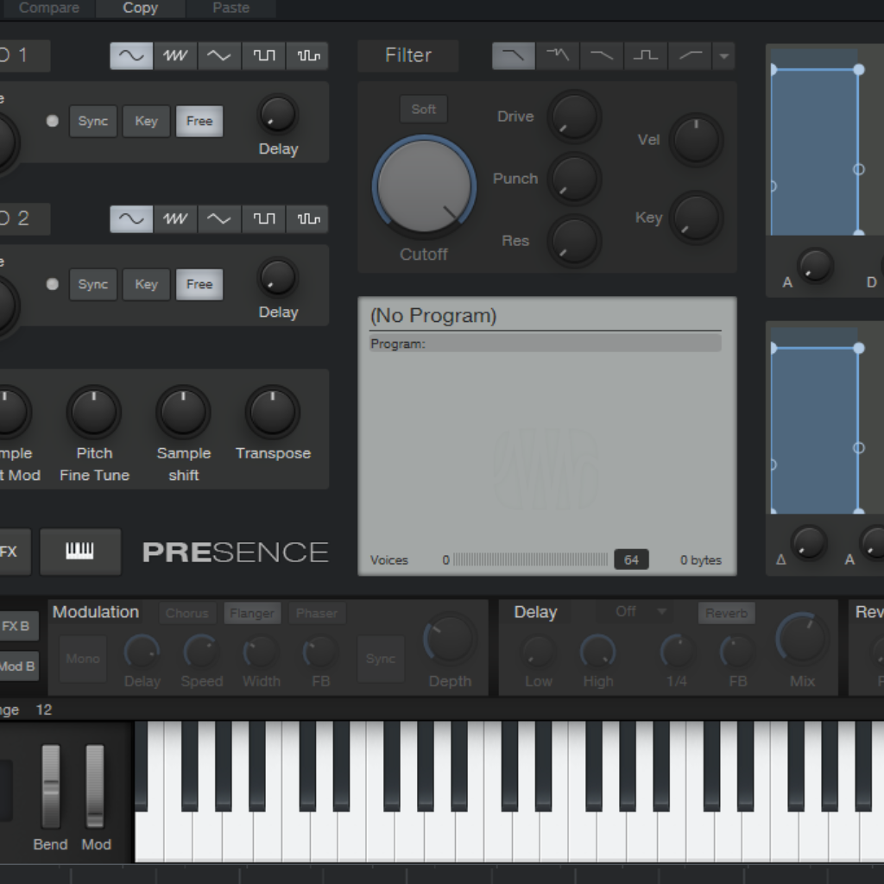Select the Flanger modulation tab

pyautogui.click(x=252, y=613)
